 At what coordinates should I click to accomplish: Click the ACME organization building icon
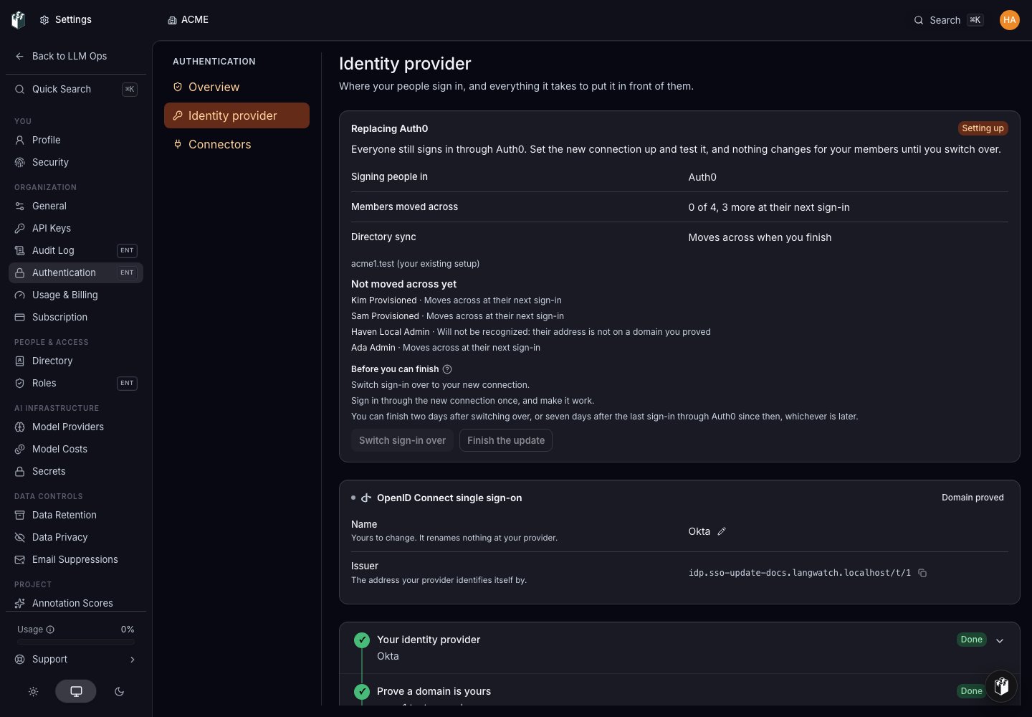click(172, 20)
